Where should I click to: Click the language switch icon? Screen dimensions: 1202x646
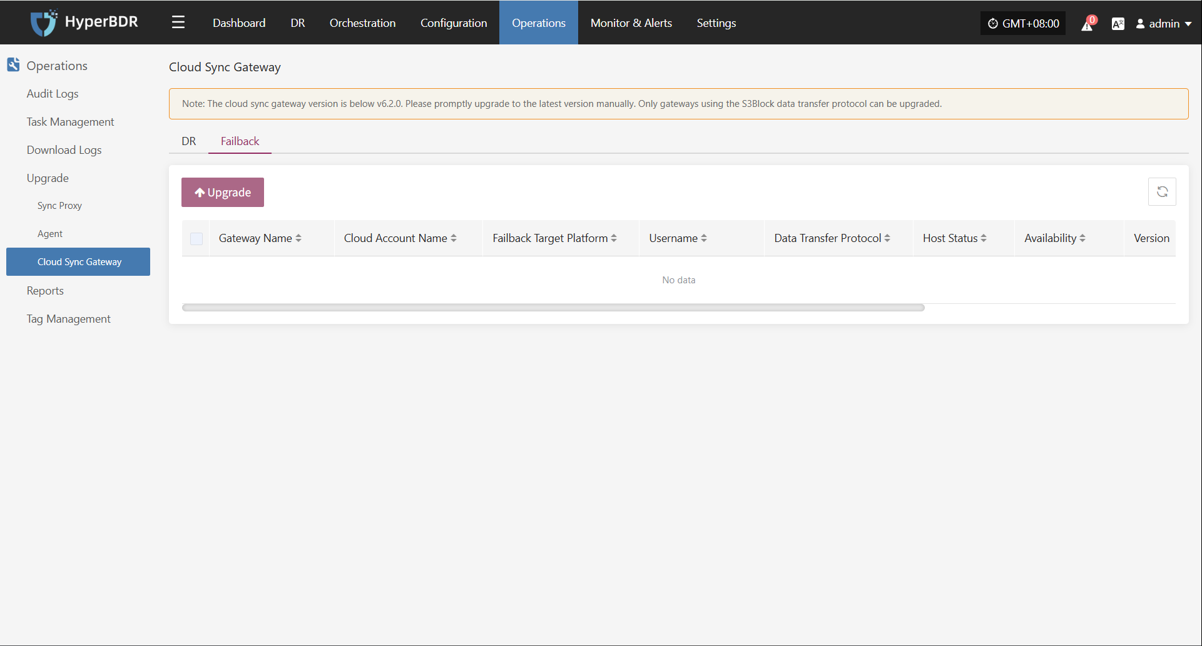pyautogui.click(x=1118, y=24)
